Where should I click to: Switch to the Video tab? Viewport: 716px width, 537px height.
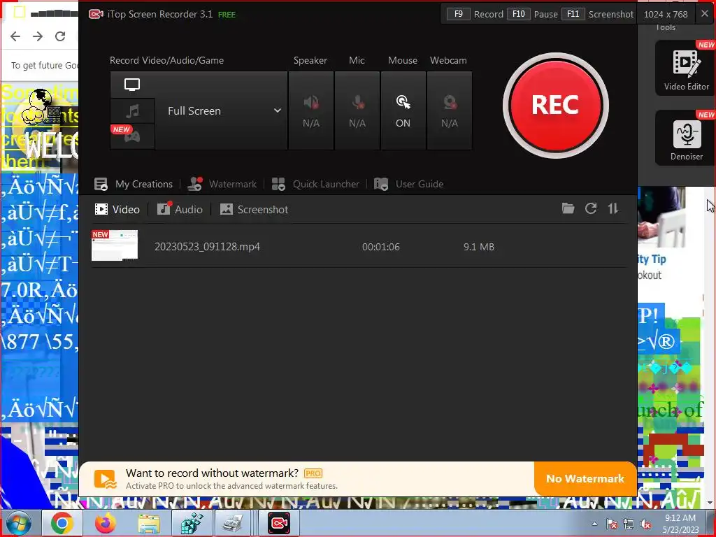point(117,210)
